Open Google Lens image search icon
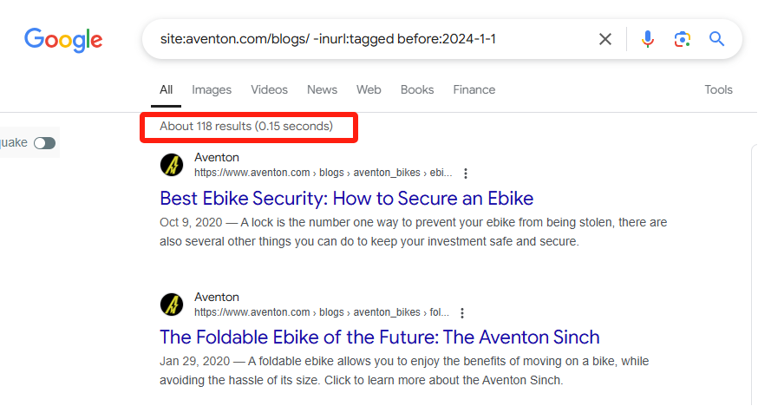Viewport: 758px width, 406px height. (x=682, y=39)
